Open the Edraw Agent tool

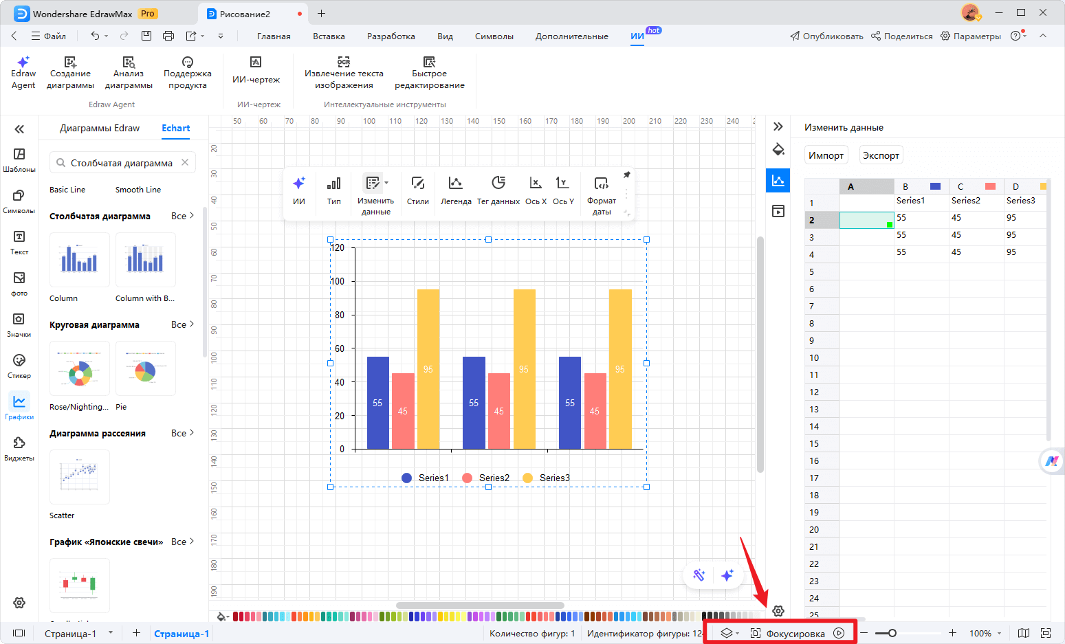(23, 73)
